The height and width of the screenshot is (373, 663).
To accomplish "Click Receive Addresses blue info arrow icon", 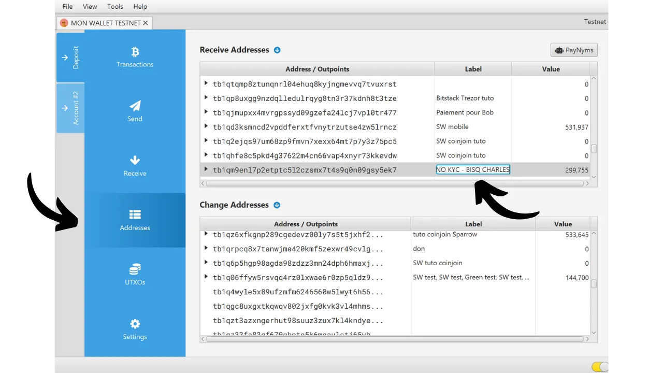I will point(277,50).
